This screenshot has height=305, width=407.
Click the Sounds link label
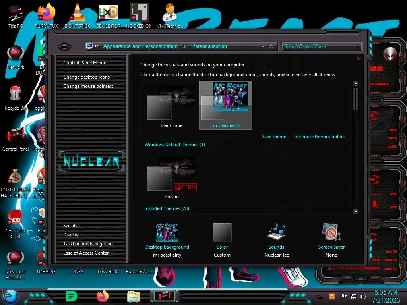click(x=276, y=247)
